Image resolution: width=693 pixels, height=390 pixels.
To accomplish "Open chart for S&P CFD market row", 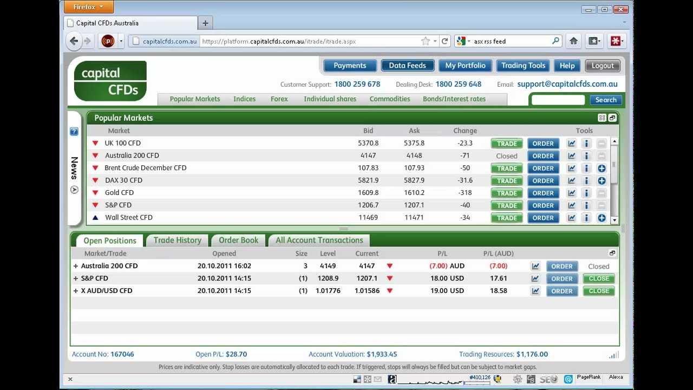I will coord(571,206).
